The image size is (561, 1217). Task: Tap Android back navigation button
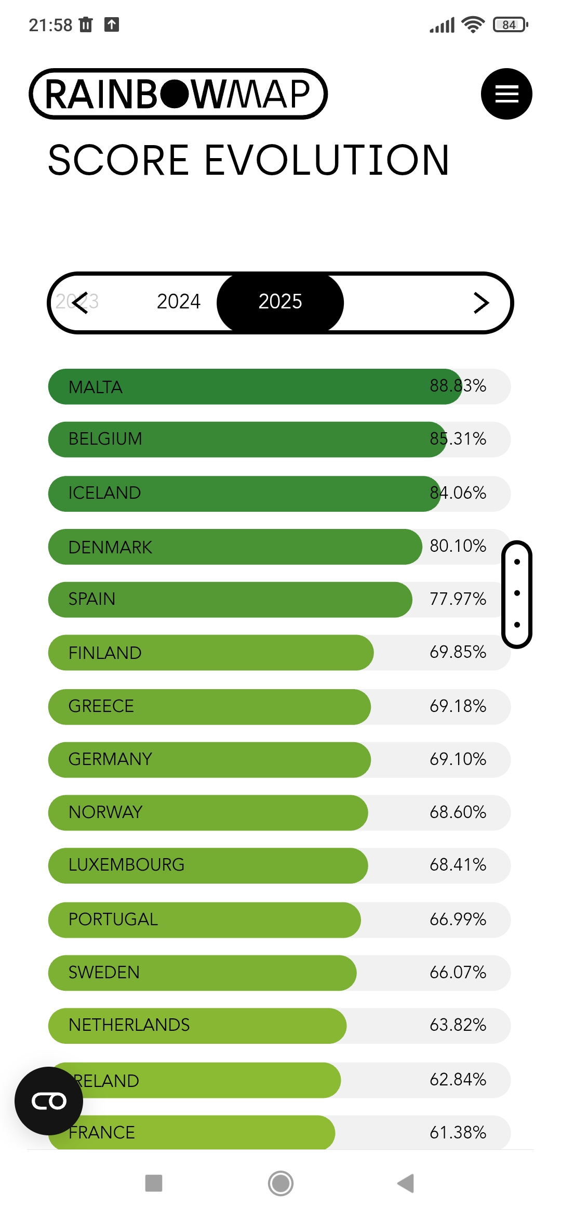click(x=406, y=1183)
